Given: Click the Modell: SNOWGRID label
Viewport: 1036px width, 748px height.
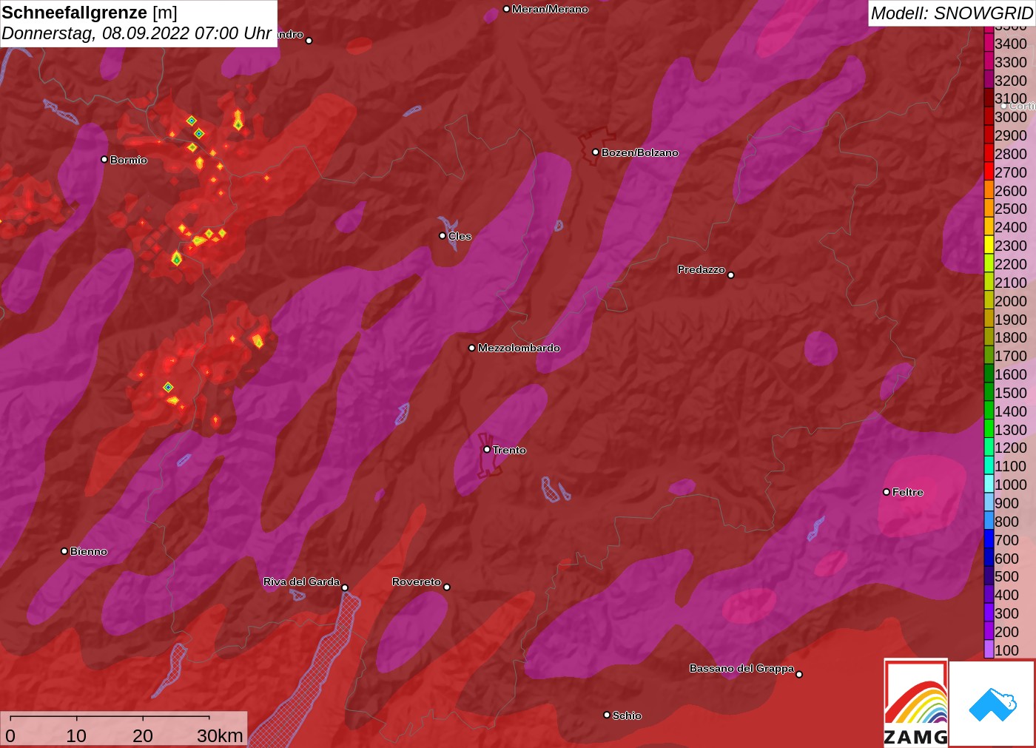Looking at the screenshot, I should pos(952,13).
